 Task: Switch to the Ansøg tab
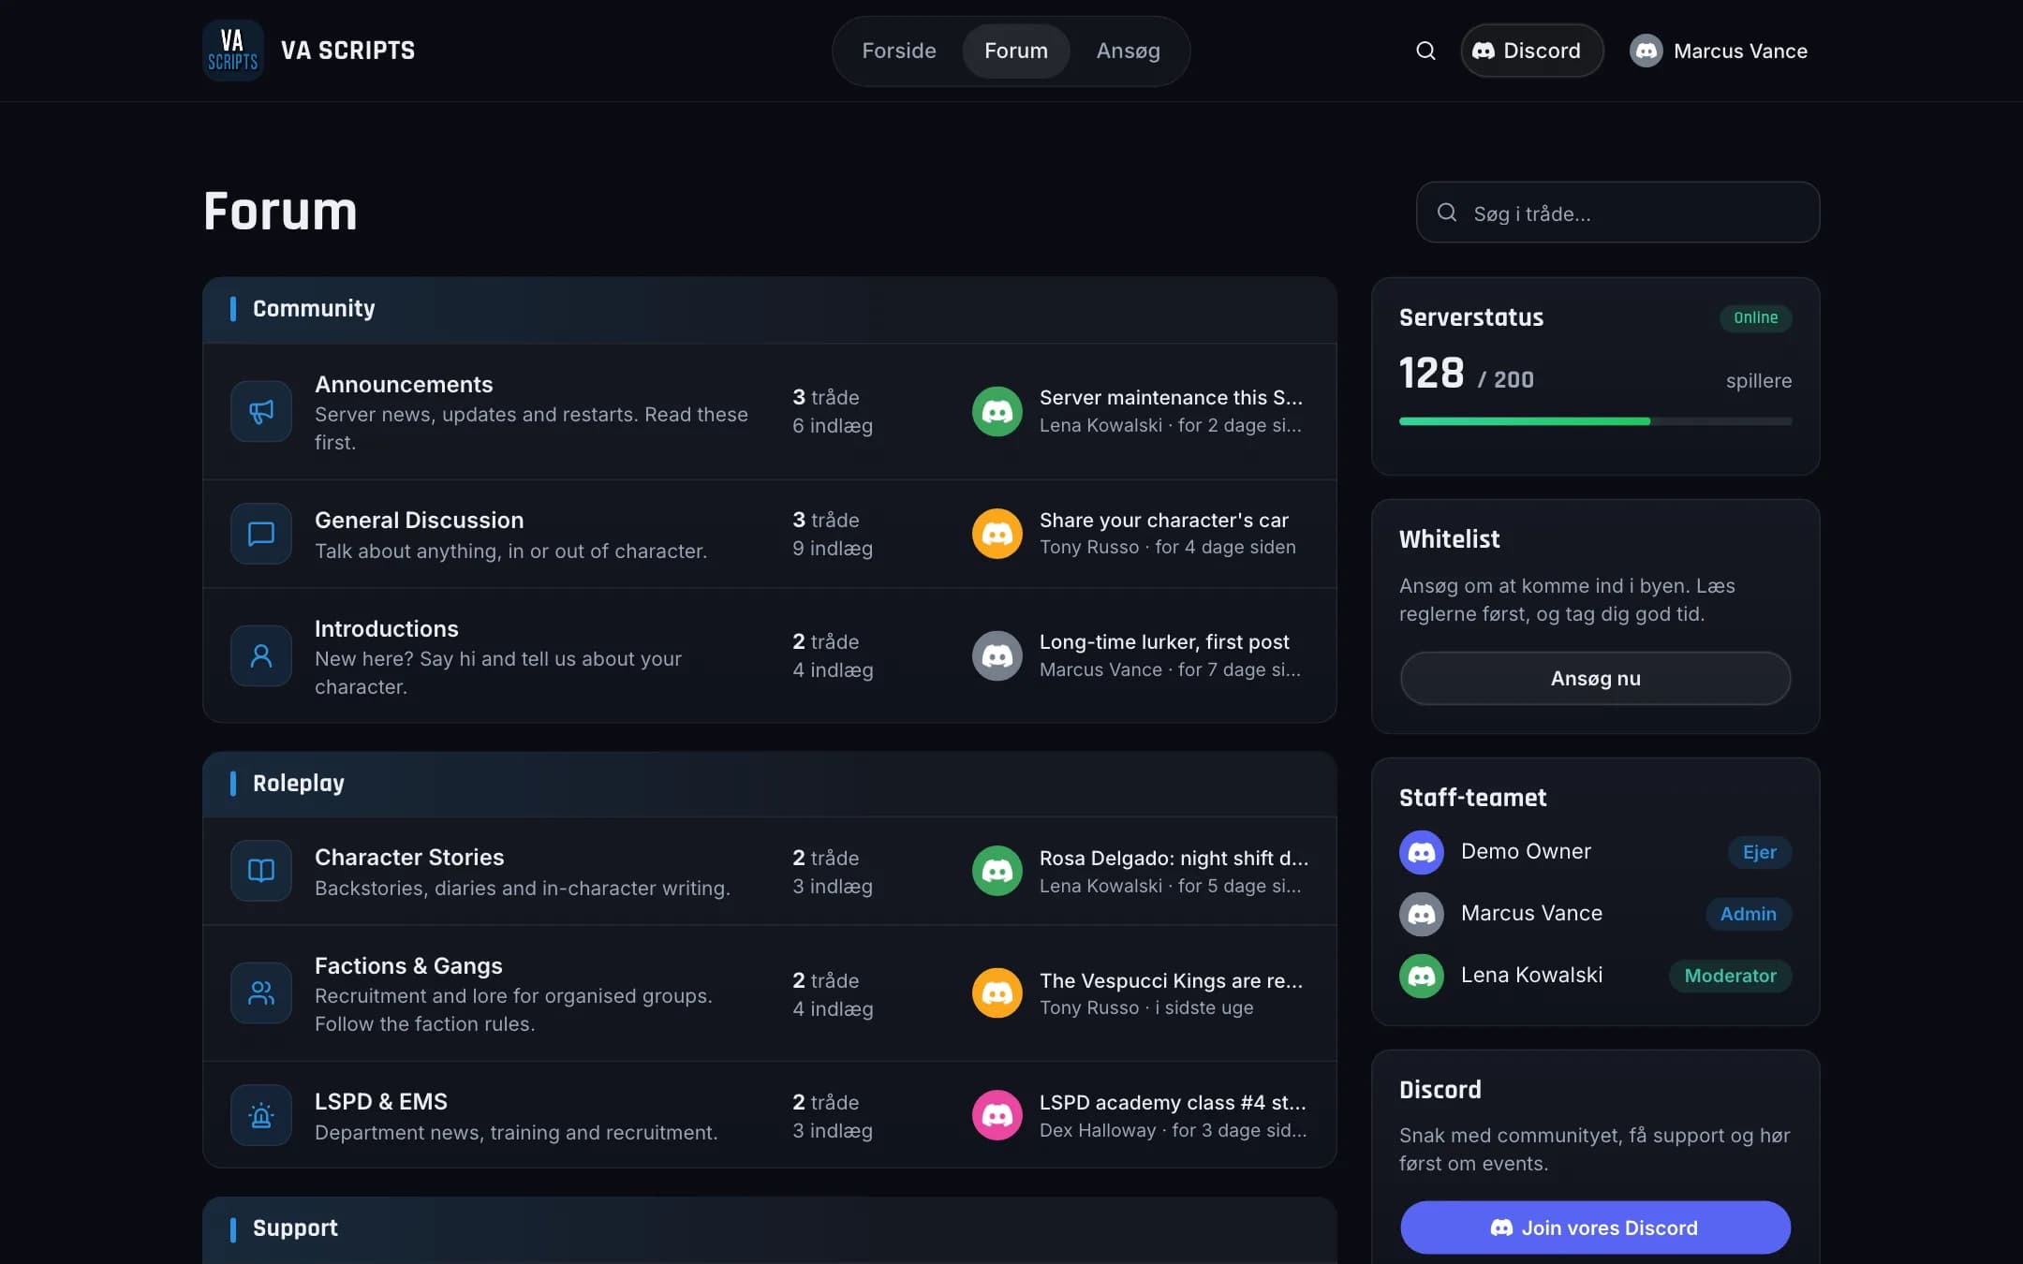pos(1129,51)
